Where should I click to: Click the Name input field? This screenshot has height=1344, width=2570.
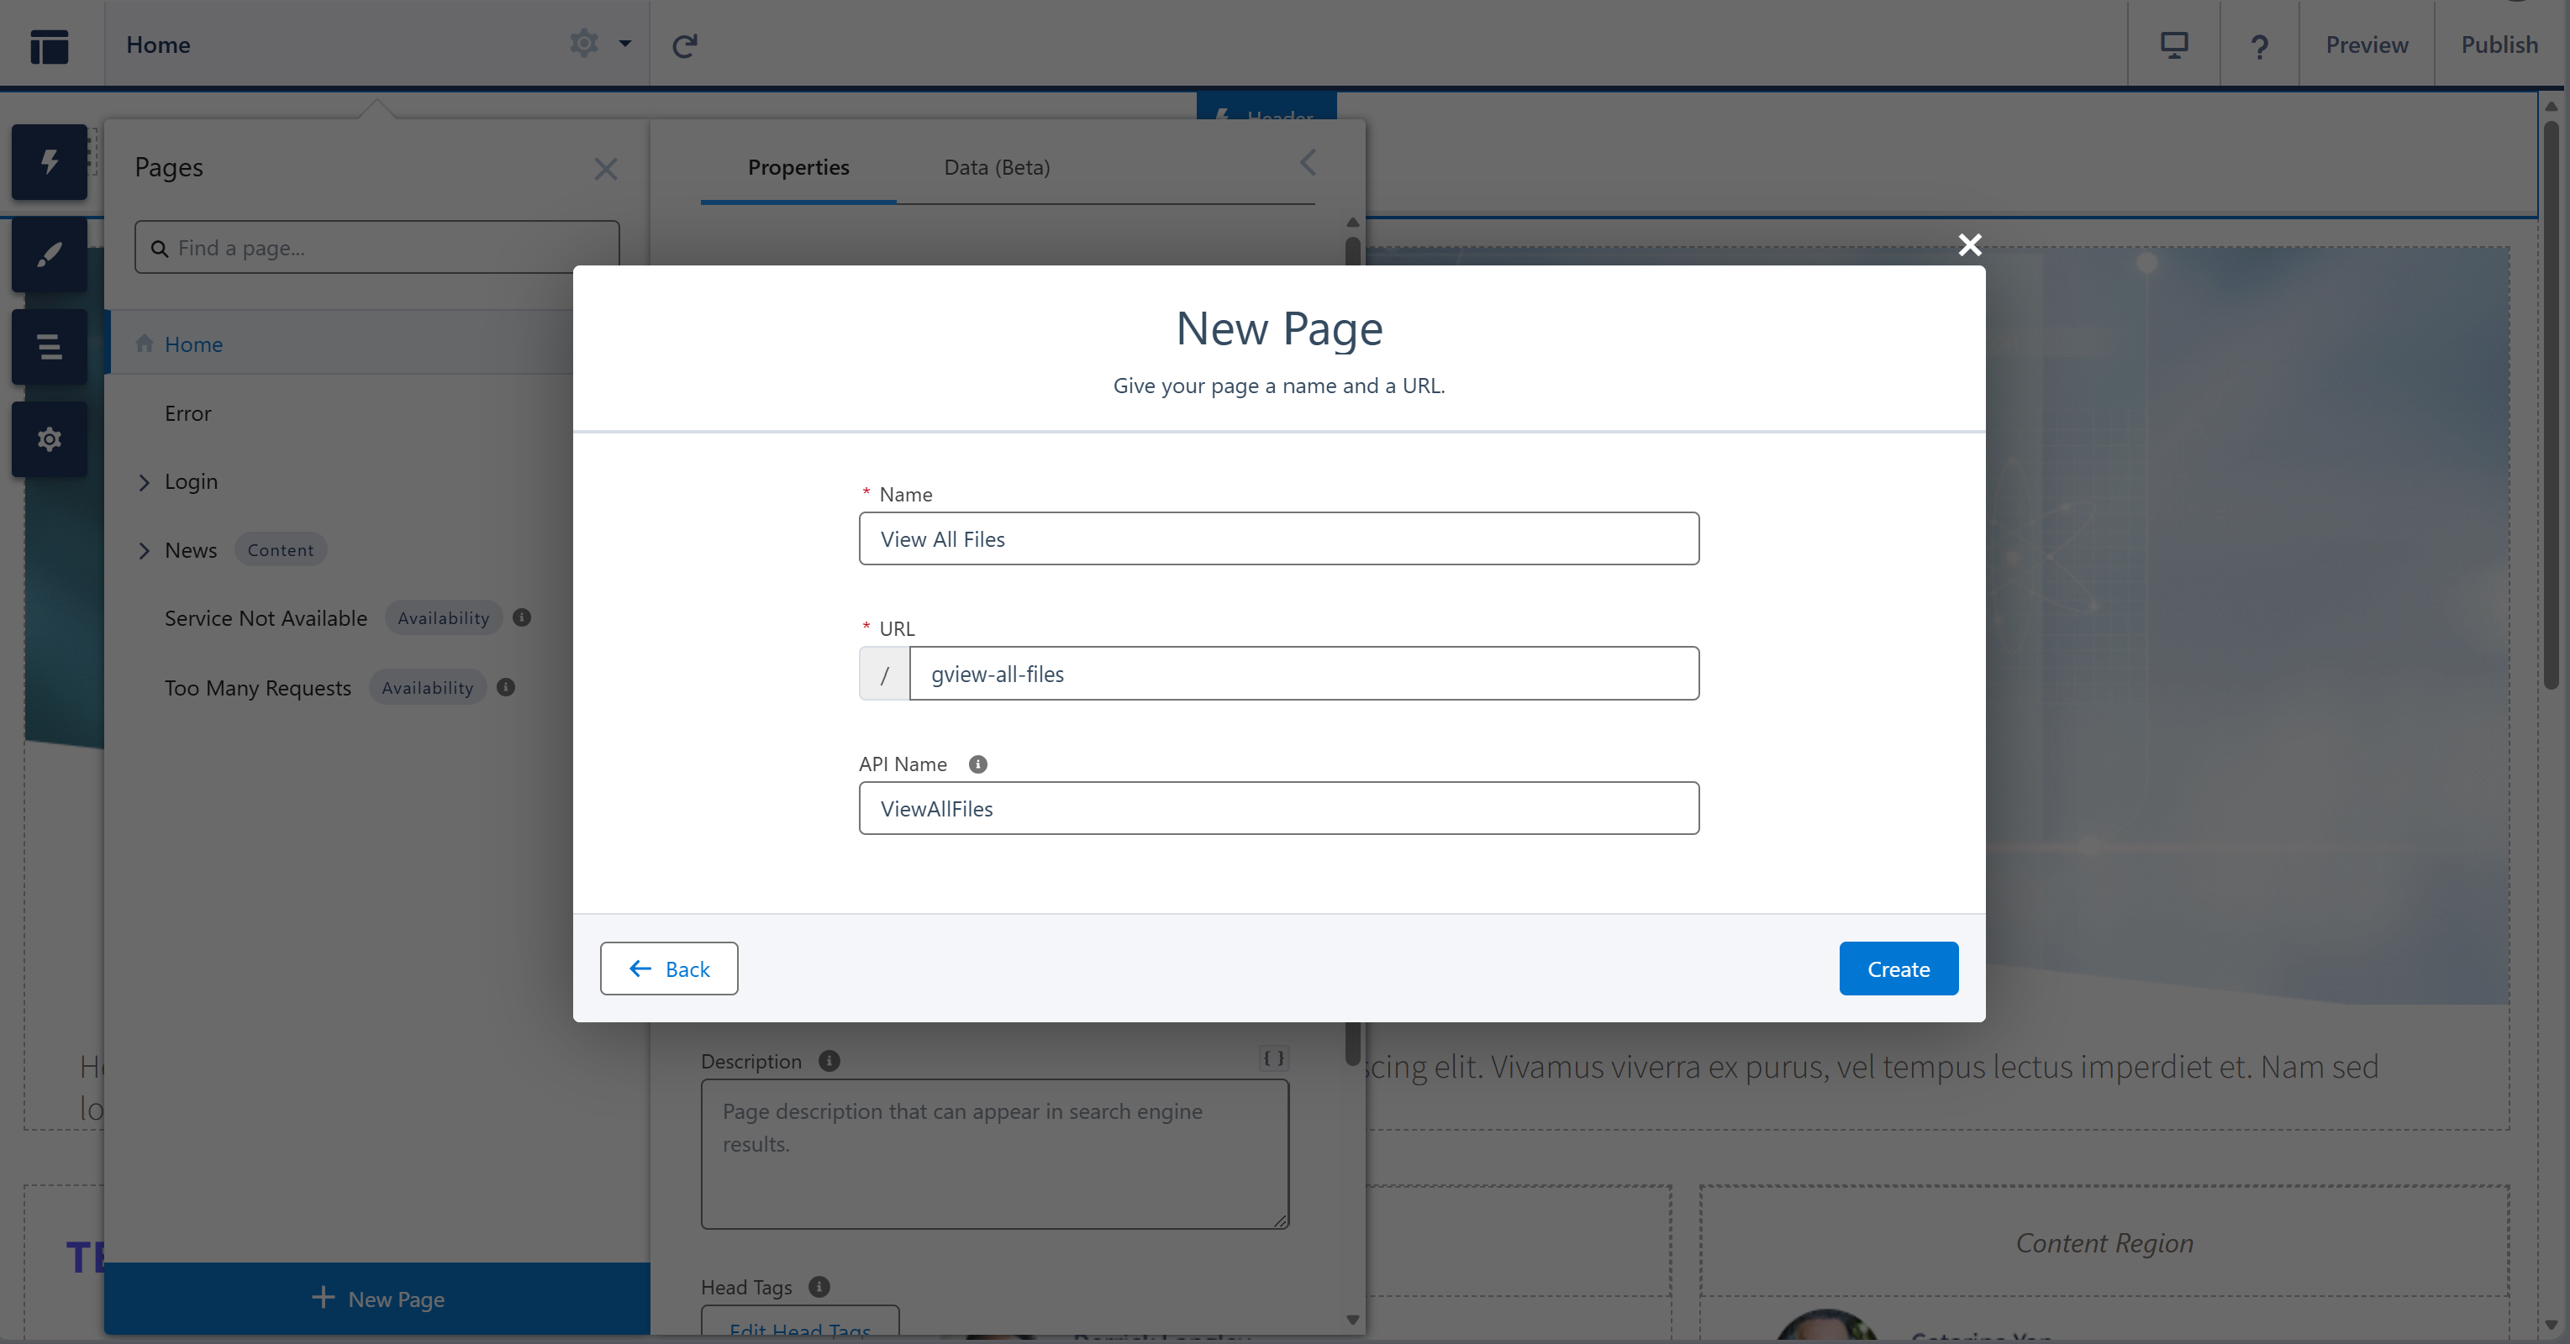pyautogui.click(x=1279, y=538)
